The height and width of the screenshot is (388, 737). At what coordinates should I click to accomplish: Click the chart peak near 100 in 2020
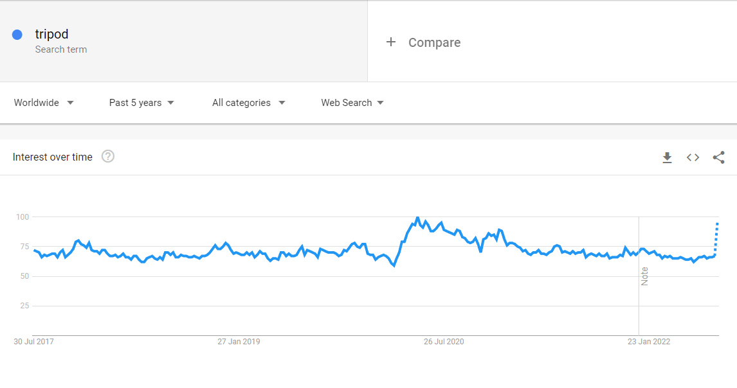[417, 218]
